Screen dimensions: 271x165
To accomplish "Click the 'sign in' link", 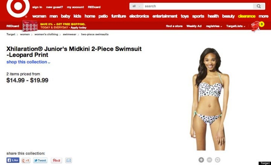I will coord(37,7).
